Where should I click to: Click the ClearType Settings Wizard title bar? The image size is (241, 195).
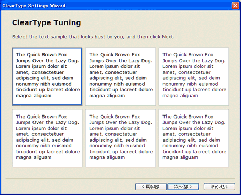pos(115,6)
